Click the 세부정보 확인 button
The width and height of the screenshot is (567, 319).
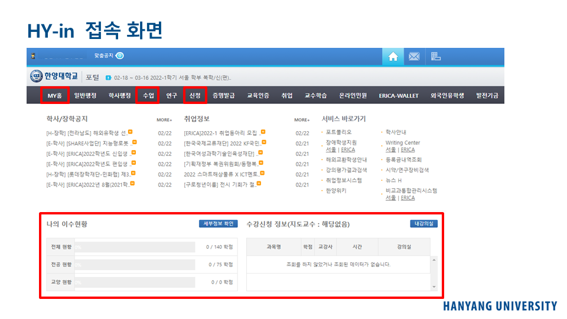[x=218, y=224]
